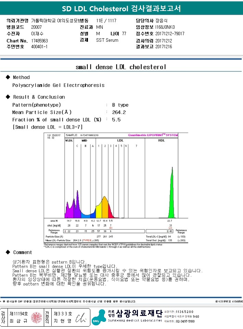Image resolution: width=243 pixels, height=329 pixels.
Task: Click the diamond bullet beside Method
Action: tap(8, 77)
